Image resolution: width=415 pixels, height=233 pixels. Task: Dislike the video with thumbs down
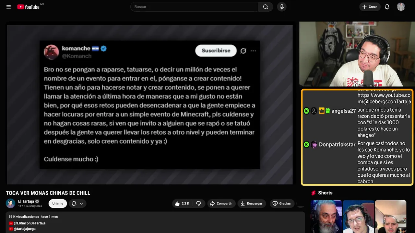(199, 204)
